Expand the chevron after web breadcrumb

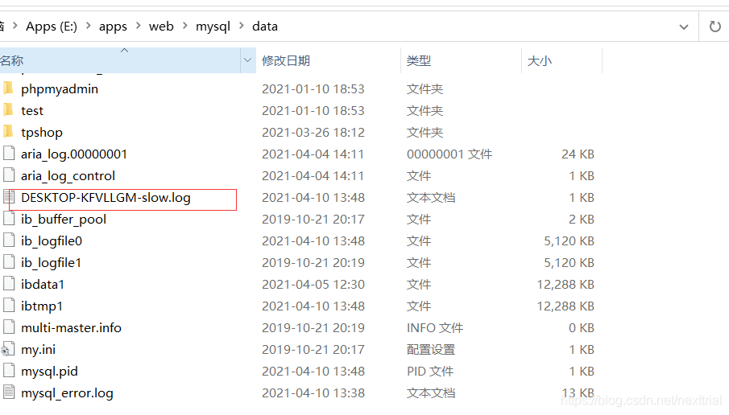pyautogui.click(x=185, y=26)
